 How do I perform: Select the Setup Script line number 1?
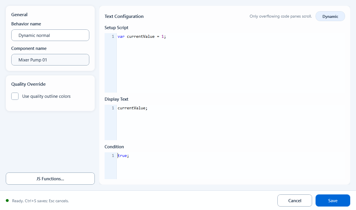click(113, 37)
